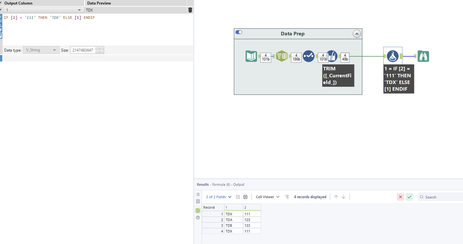Click column header 1 in Results
The image size is (463, 244).
[x=233, y=207]
